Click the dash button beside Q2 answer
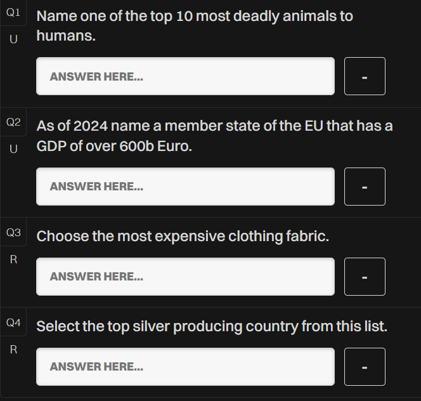Image resolution: width=421 pixels, height=401 pixels. coord(365,187)
